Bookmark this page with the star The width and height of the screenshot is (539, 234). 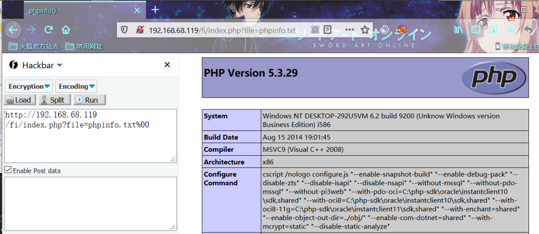tap(365, 30)
